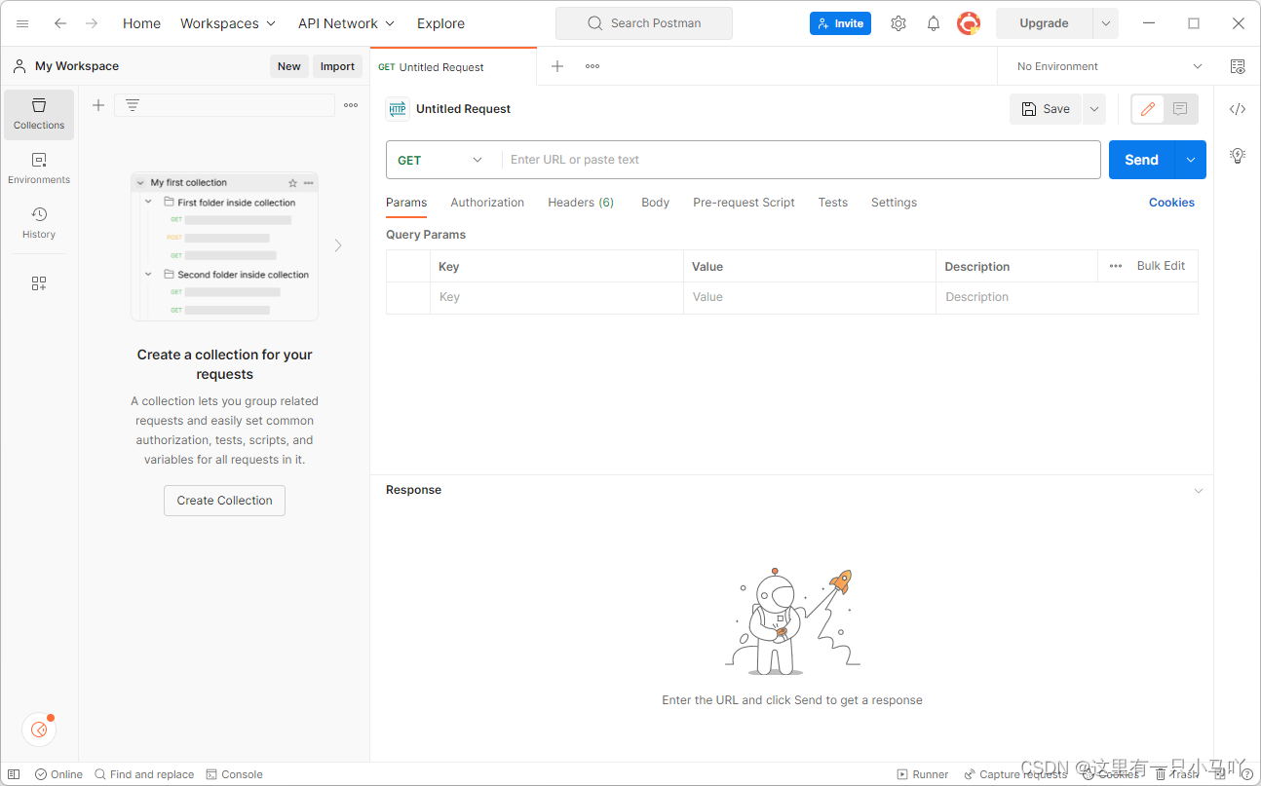Screen dimensions: 1261x786
Task: Click Find and replace in status bar
Action: (x=144, y=774)
